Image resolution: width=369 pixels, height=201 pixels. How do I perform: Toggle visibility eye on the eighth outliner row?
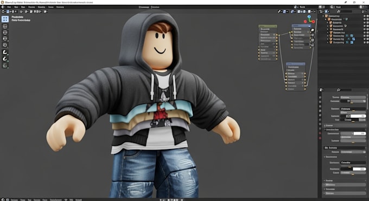pos(365,39)
